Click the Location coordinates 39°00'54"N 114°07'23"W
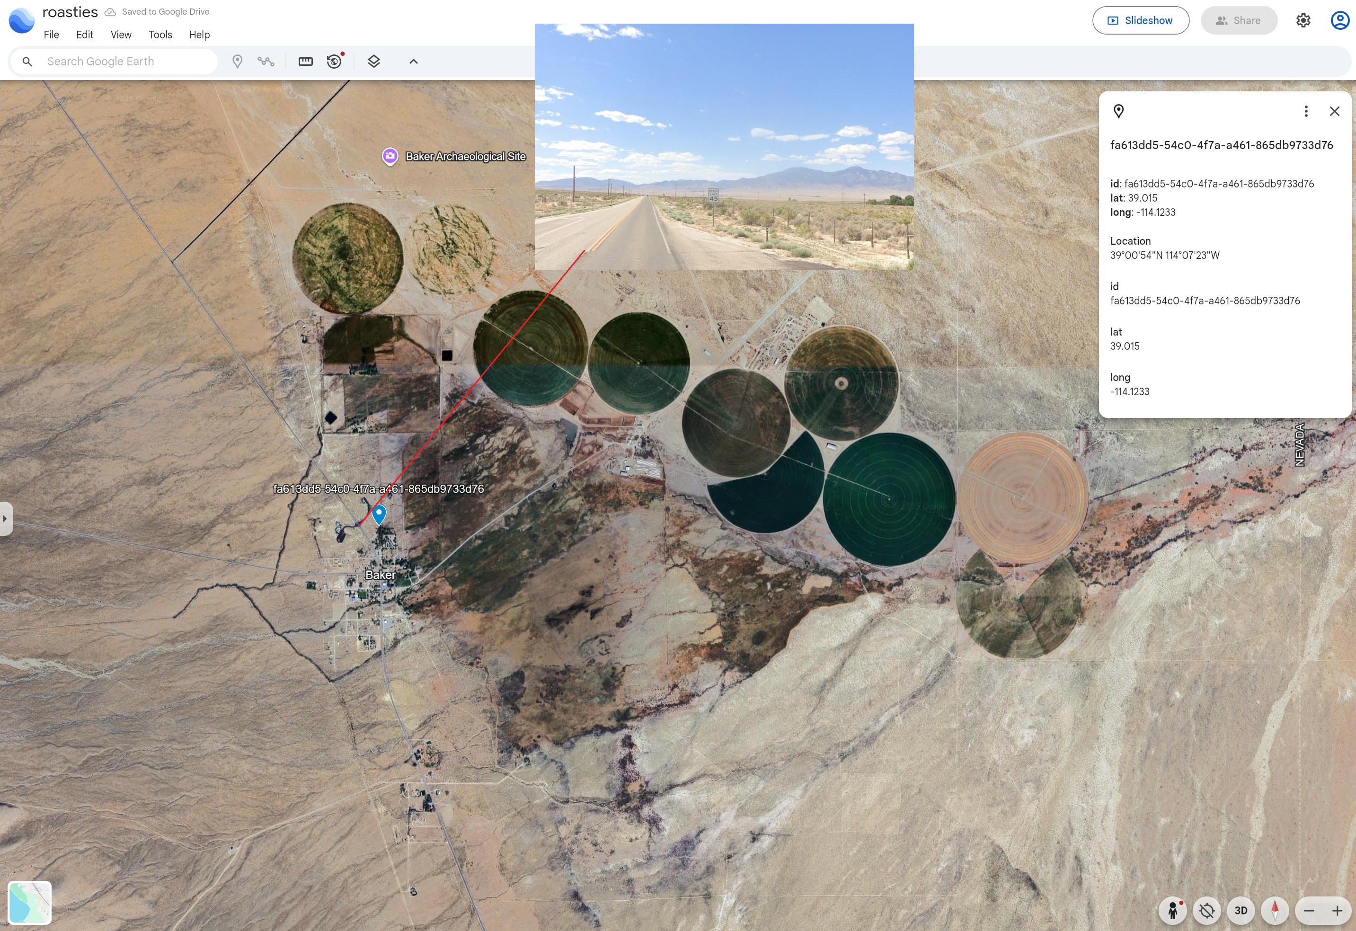 (1165, 256)
